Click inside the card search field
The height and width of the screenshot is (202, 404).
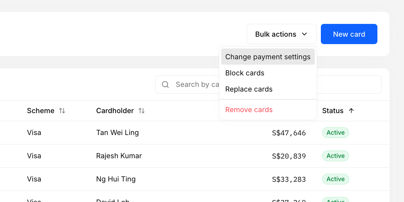pyautogui.click(x=195, y=84)
